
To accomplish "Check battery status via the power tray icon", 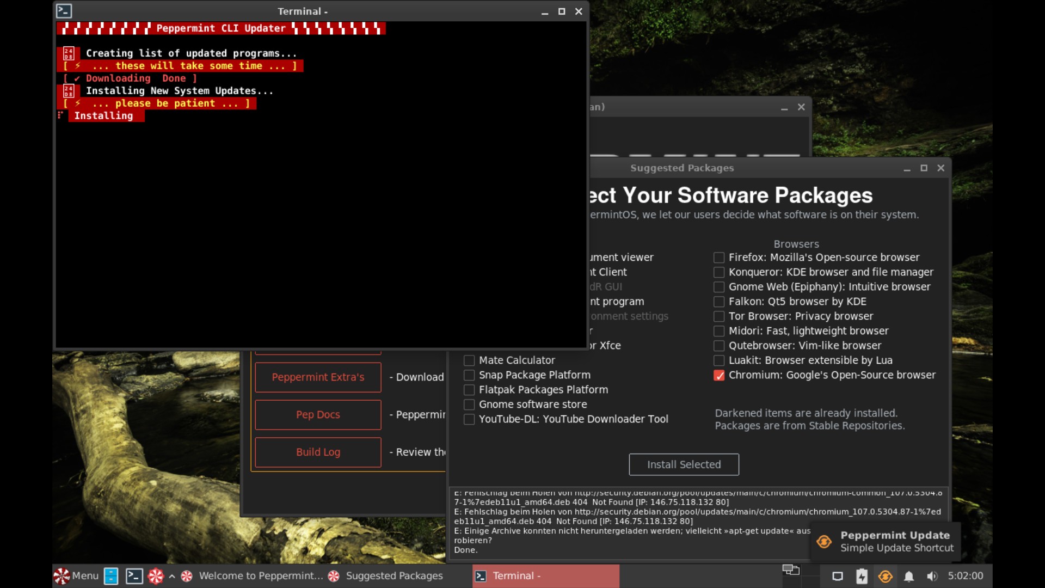I will (862, 576).
